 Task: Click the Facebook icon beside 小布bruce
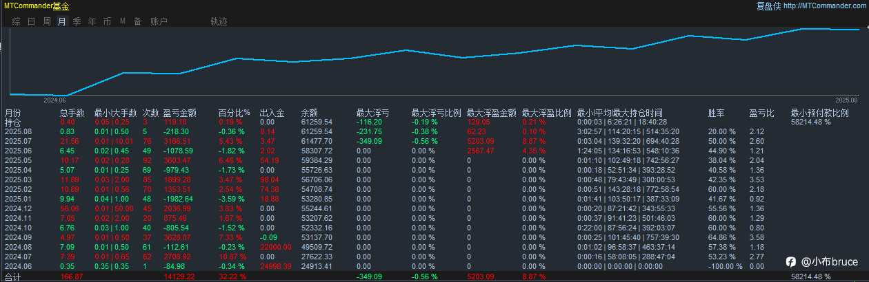791,262
